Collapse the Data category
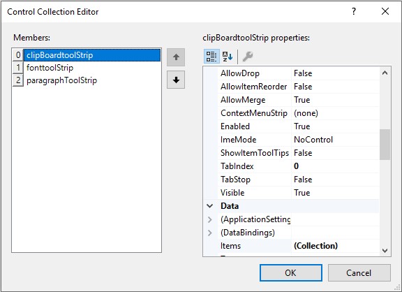Viewport: 402px width, 292px height. (x=210, y=206)
